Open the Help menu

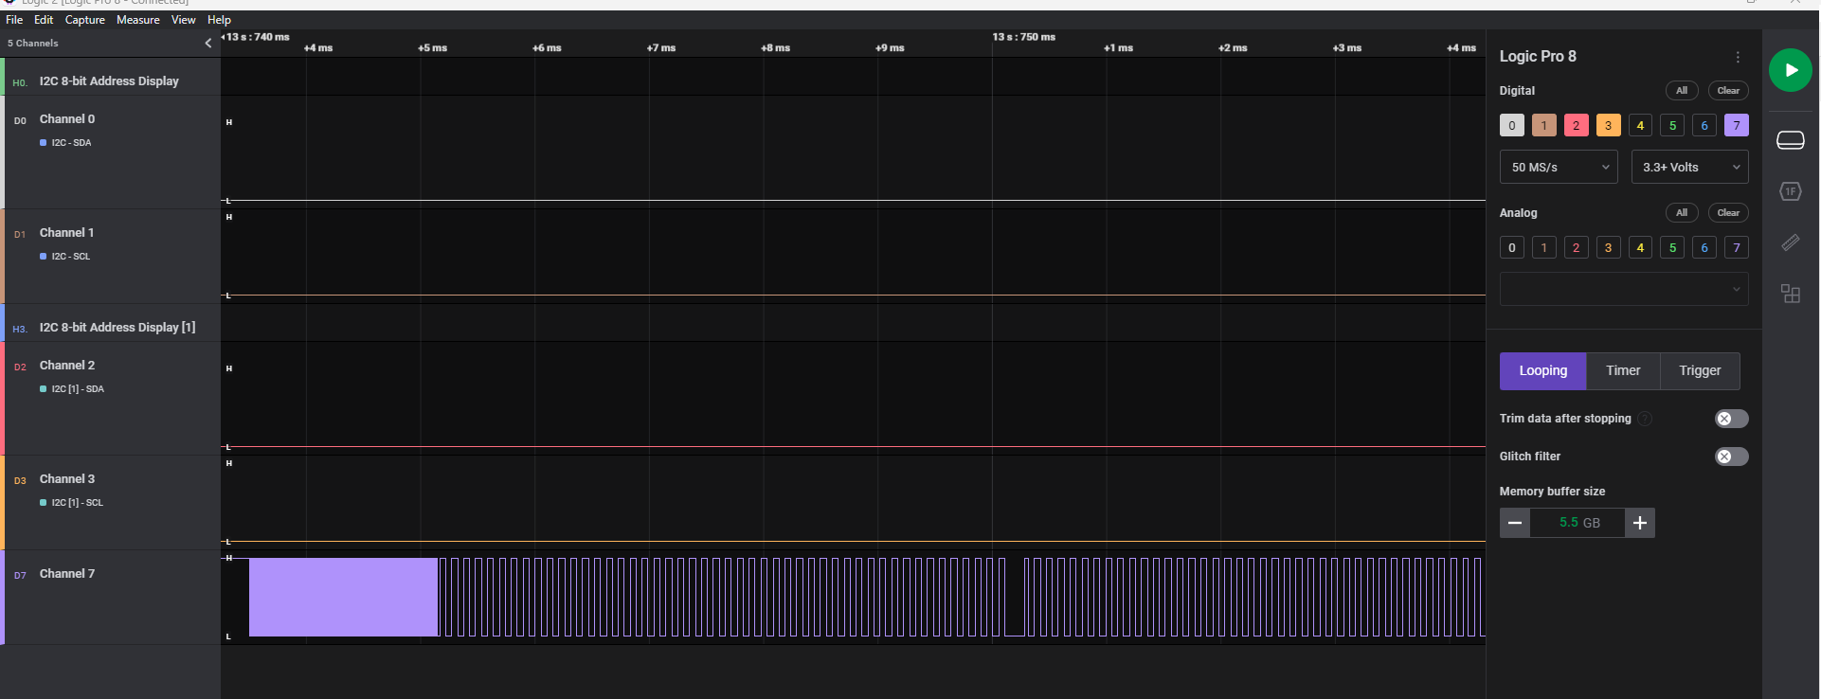[x=219, y=20]
